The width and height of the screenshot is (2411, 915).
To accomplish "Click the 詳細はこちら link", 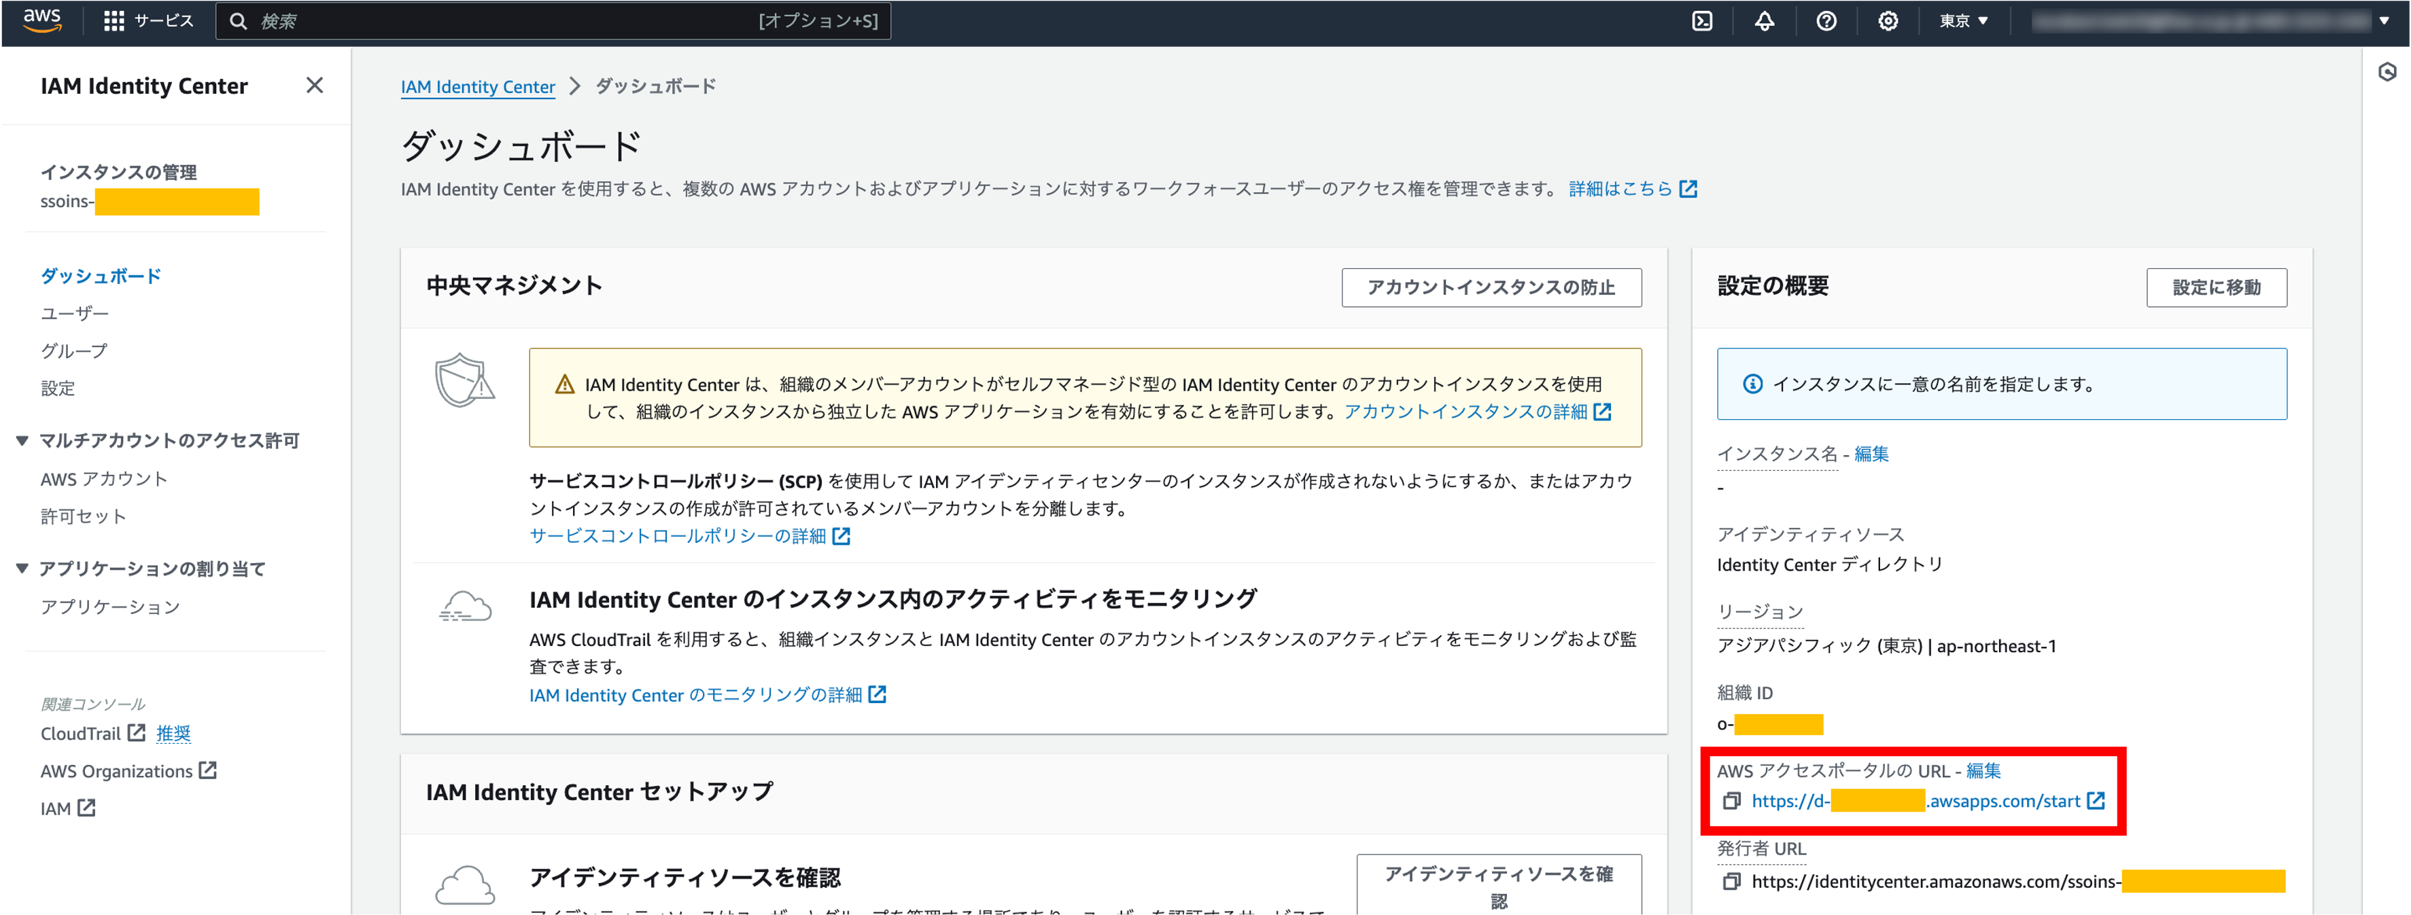I will (x=1620, y=189).
